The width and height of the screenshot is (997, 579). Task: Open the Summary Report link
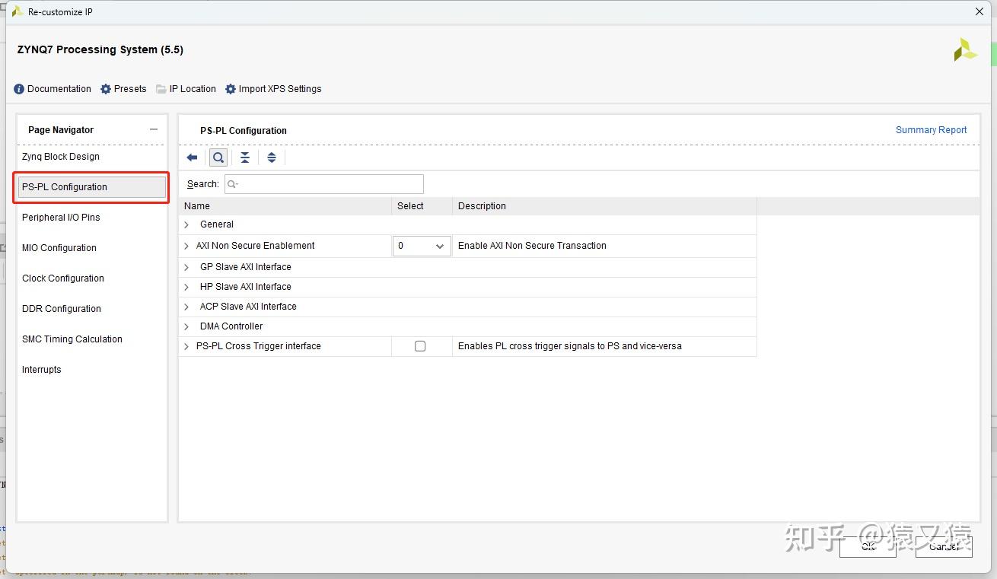click(931, 130)
